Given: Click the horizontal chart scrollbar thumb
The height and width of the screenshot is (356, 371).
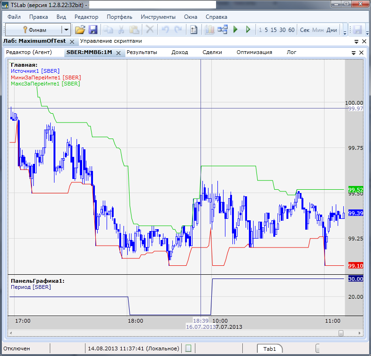Looking at the screenshot, I should (x=341, y=333).
